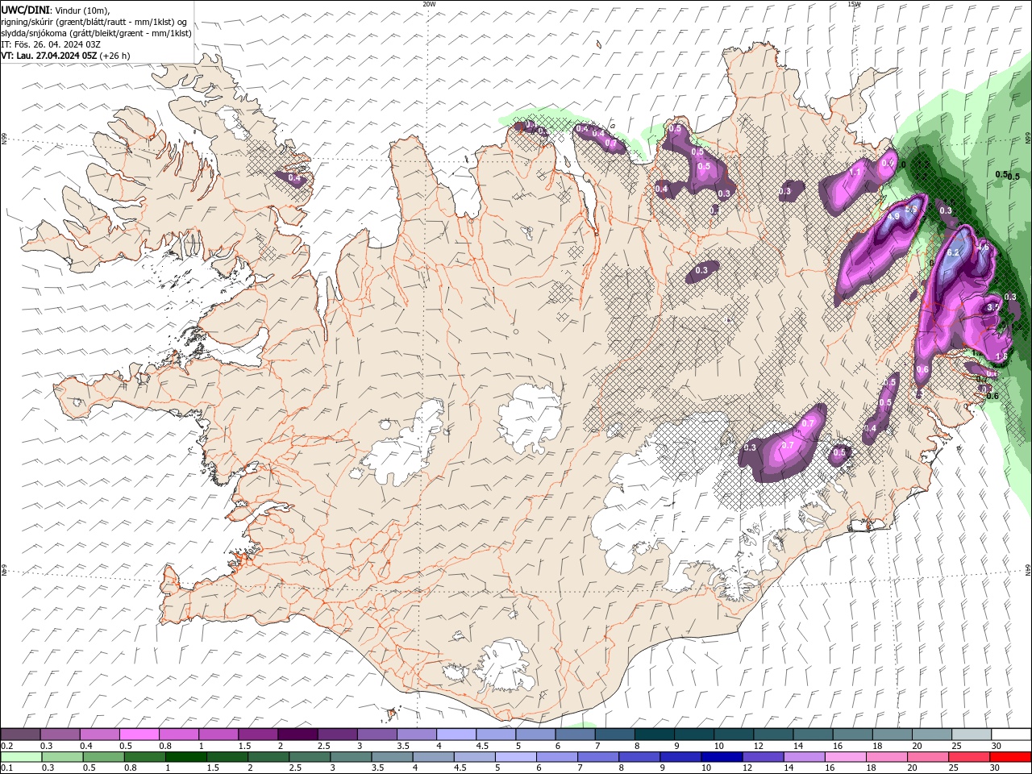Click the 'IT: Fös. 26. 04. 2024 03Z' text

51,44
